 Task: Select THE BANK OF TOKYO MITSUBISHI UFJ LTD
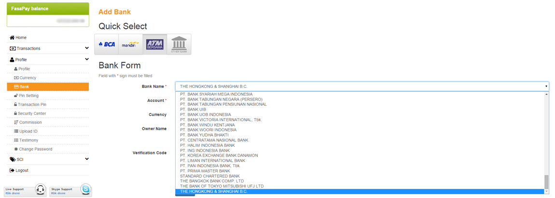(x=360, y=186)
